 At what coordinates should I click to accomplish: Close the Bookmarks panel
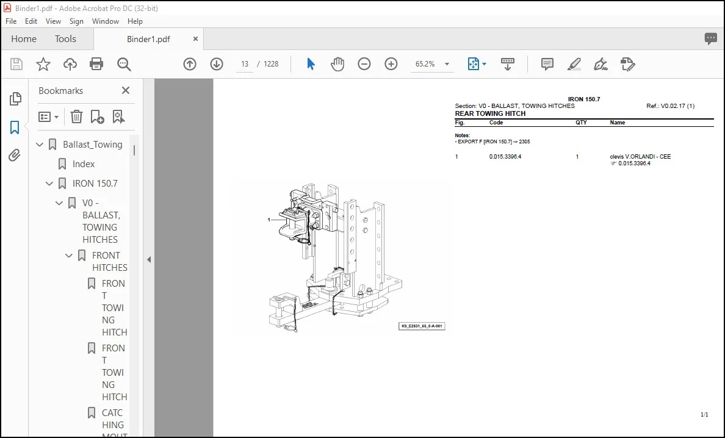point(126,90)
